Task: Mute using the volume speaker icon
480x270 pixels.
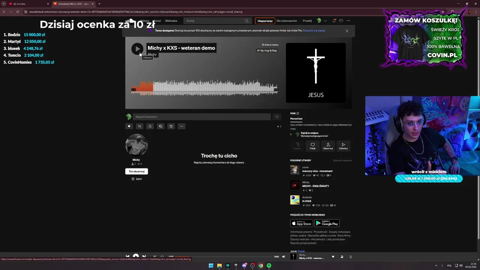Action: [x=283, y=257]
